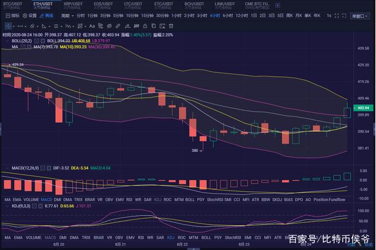The height and width of the screenshot is (250, 376).
Task: Select the wave pattern drawing tool
Action: pyautogui.click(x=68, y=26)
